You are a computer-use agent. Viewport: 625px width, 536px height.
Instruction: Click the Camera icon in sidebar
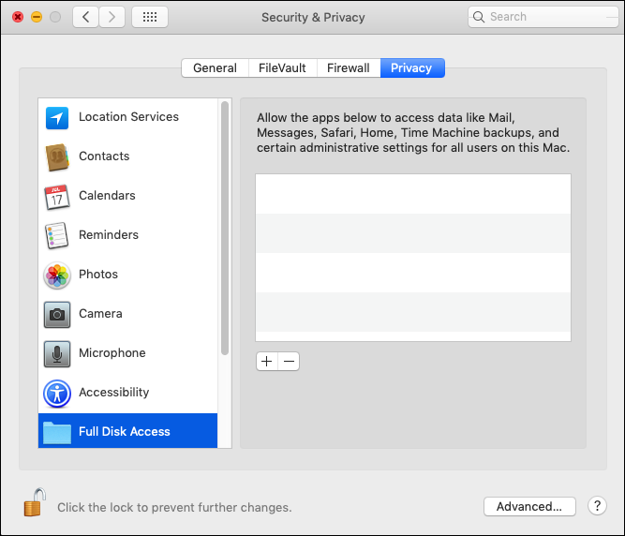click(57, 315)
